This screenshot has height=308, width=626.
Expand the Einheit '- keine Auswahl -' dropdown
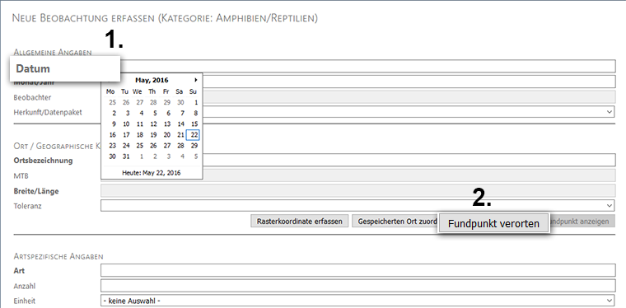(x=357, y=301)
